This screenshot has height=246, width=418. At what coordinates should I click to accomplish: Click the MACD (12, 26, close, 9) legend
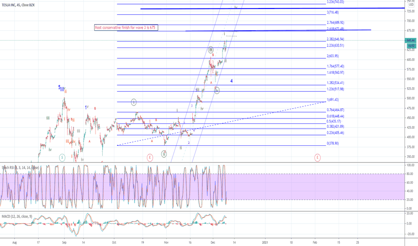click(x=17, y=216)
